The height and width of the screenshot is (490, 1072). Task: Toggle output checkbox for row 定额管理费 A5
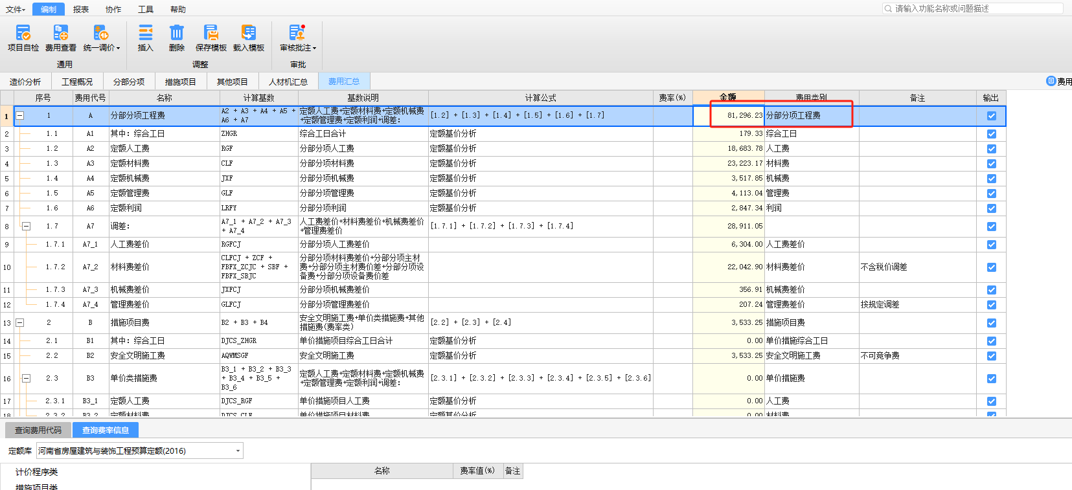(991, 194)
